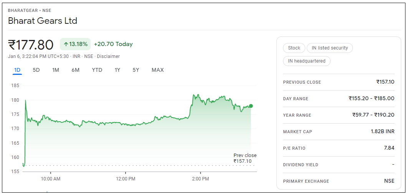This screenshot has width=407, height=195.
Task: Click the BHARATGEAR • NSE ticker label
Action: [x=30, y=11]
